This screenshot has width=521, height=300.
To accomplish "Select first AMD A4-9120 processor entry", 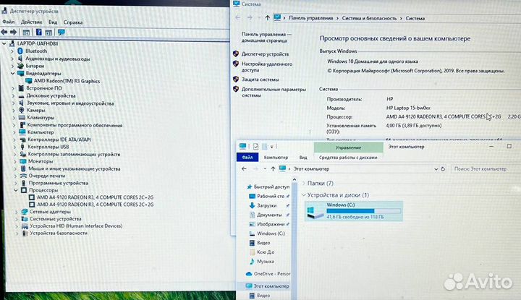I will [x=95, y=197].
